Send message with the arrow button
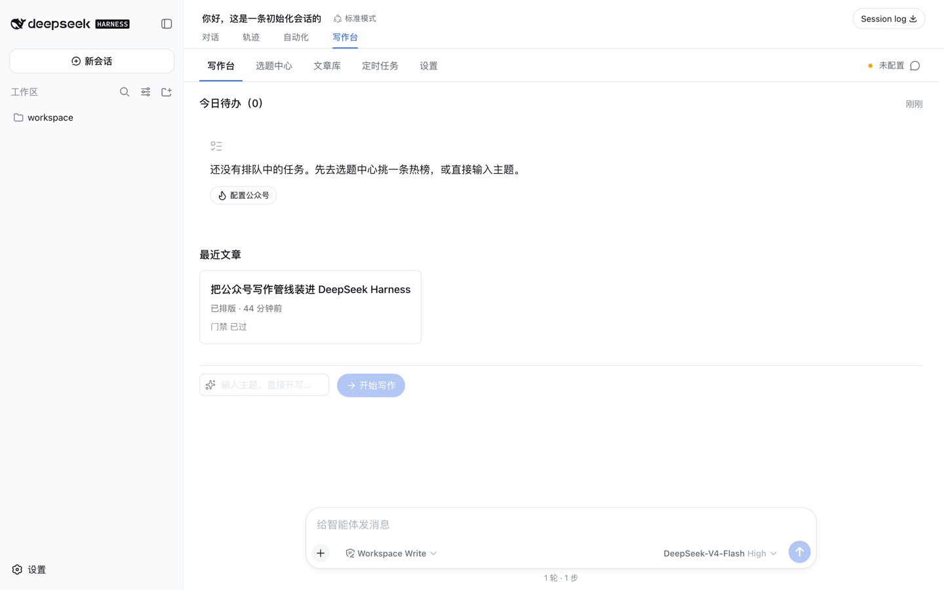The width and height of the screenshot is (944, 590). [799, 552]
